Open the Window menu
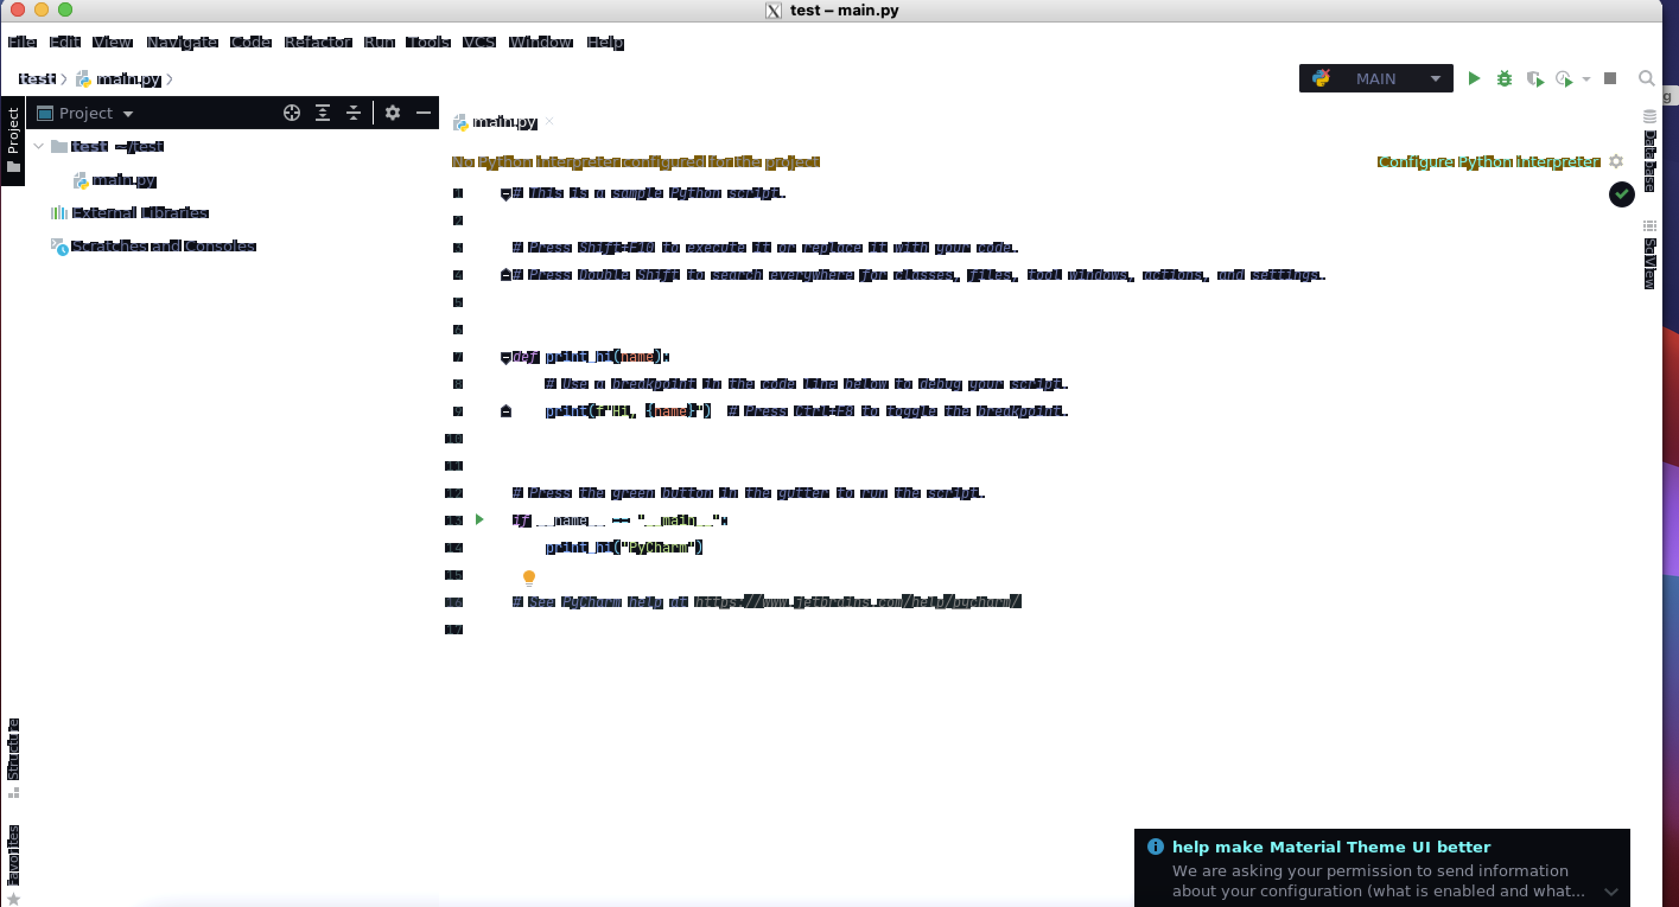This screenshot has width=1679, height=907. [x=540, y=41]
